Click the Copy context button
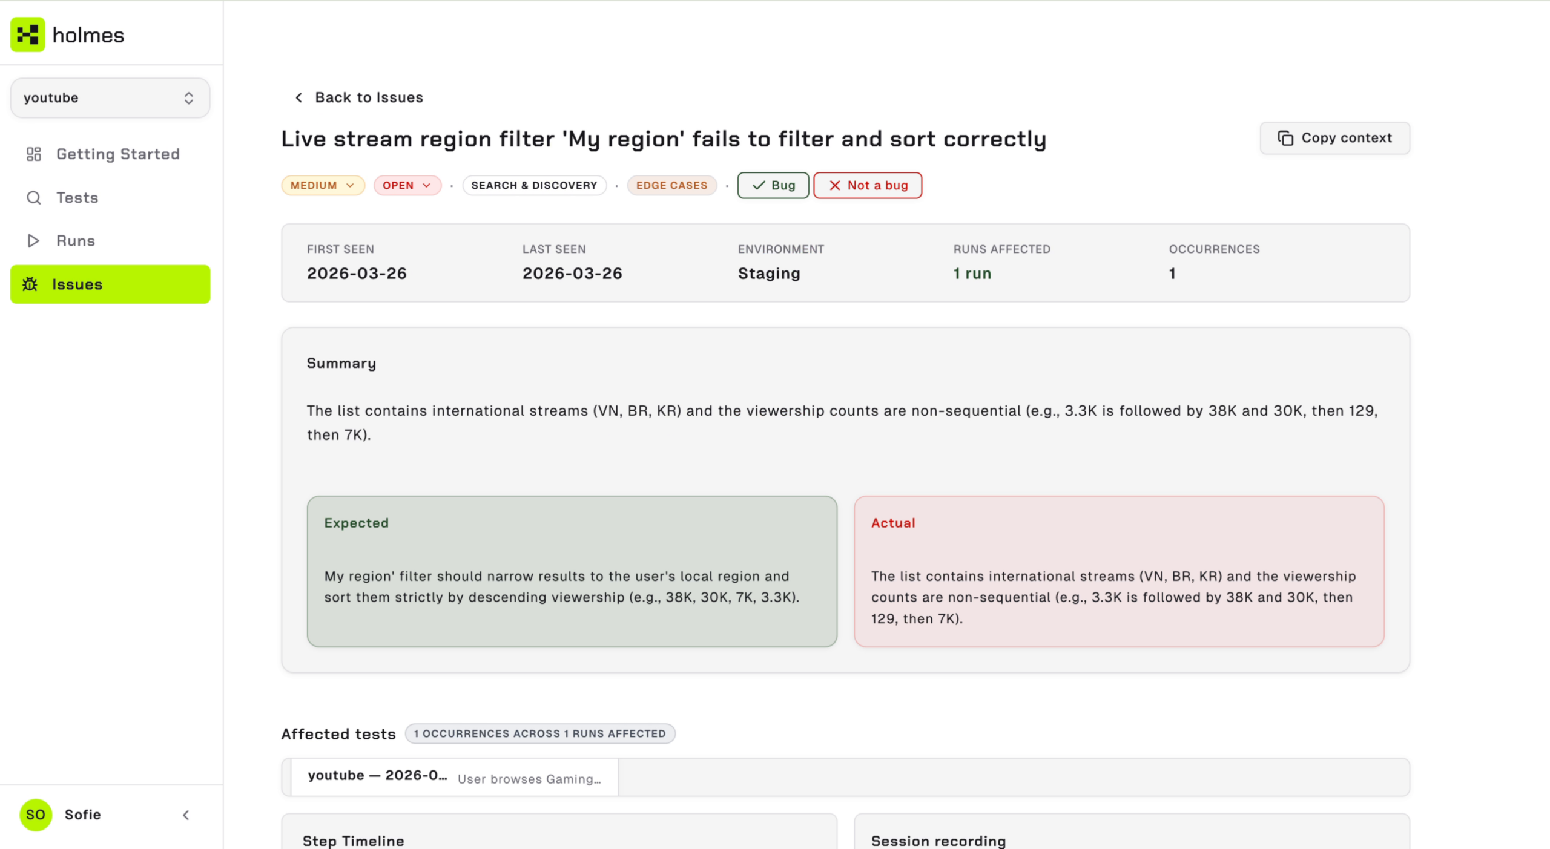Viewport: 1550px width, 849px height. click(x=1335, y=138)
